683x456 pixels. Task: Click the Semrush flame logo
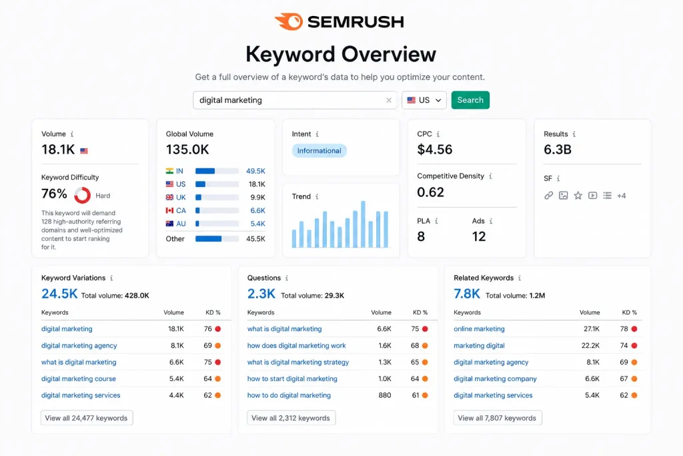(x=288, y=21)
